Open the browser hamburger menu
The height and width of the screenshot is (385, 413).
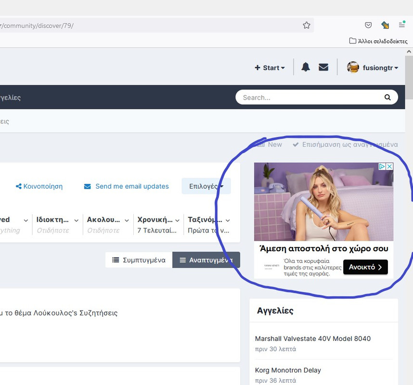click(401, 25)
